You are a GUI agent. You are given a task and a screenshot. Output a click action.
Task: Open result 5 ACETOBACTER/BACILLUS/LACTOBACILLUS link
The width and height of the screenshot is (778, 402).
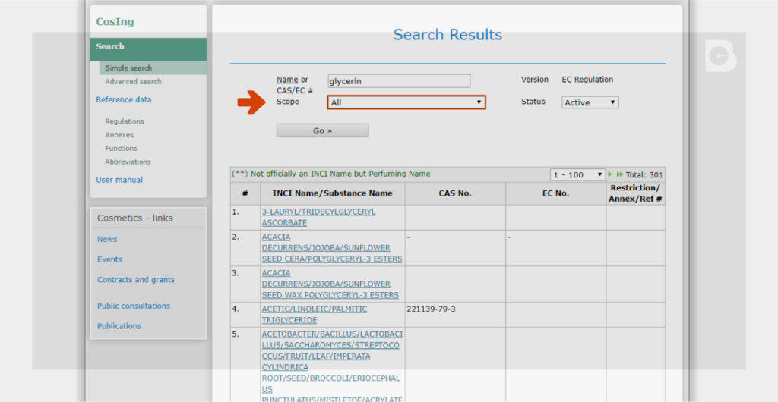(332, 366)
